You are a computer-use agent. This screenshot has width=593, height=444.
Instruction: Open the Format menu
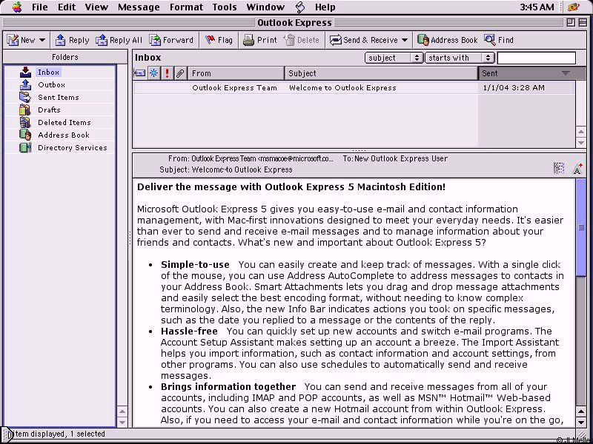186,7
